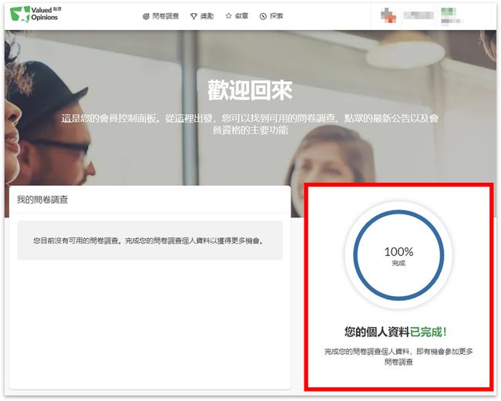Click the star icon beside 徽章

click(228, 15)
